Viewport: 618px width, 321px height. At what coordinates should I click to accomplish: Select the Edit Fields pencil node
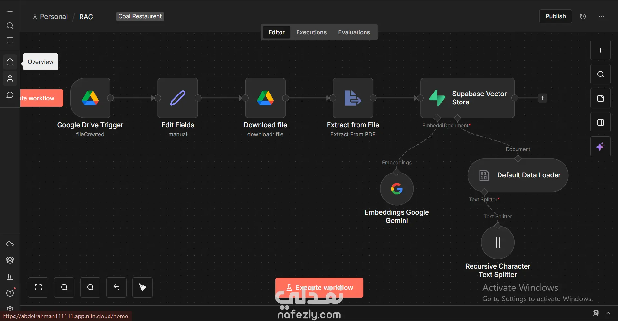pyautogui.click(x=178, y=98)
